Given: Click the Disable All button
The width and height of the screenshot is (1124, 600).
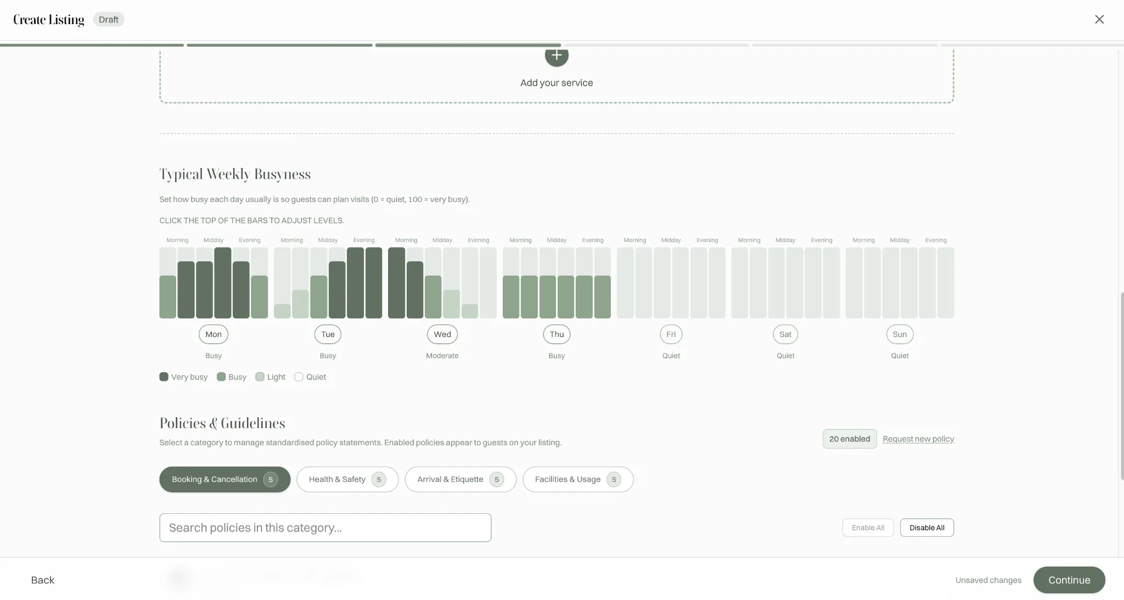Looking at the screenshot, I should coord(927,528).
